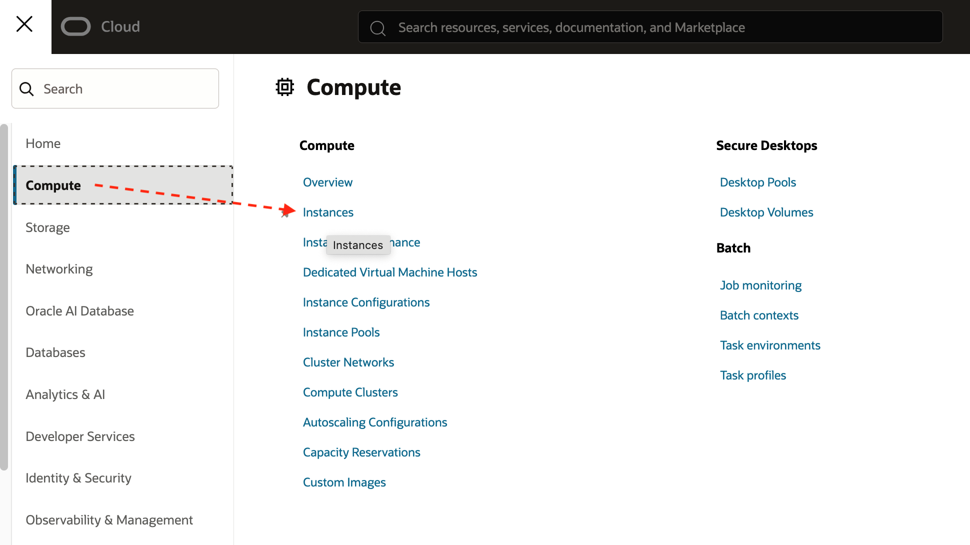Open Home from the sidebar

pyautogui.click(x=42, y=143)
